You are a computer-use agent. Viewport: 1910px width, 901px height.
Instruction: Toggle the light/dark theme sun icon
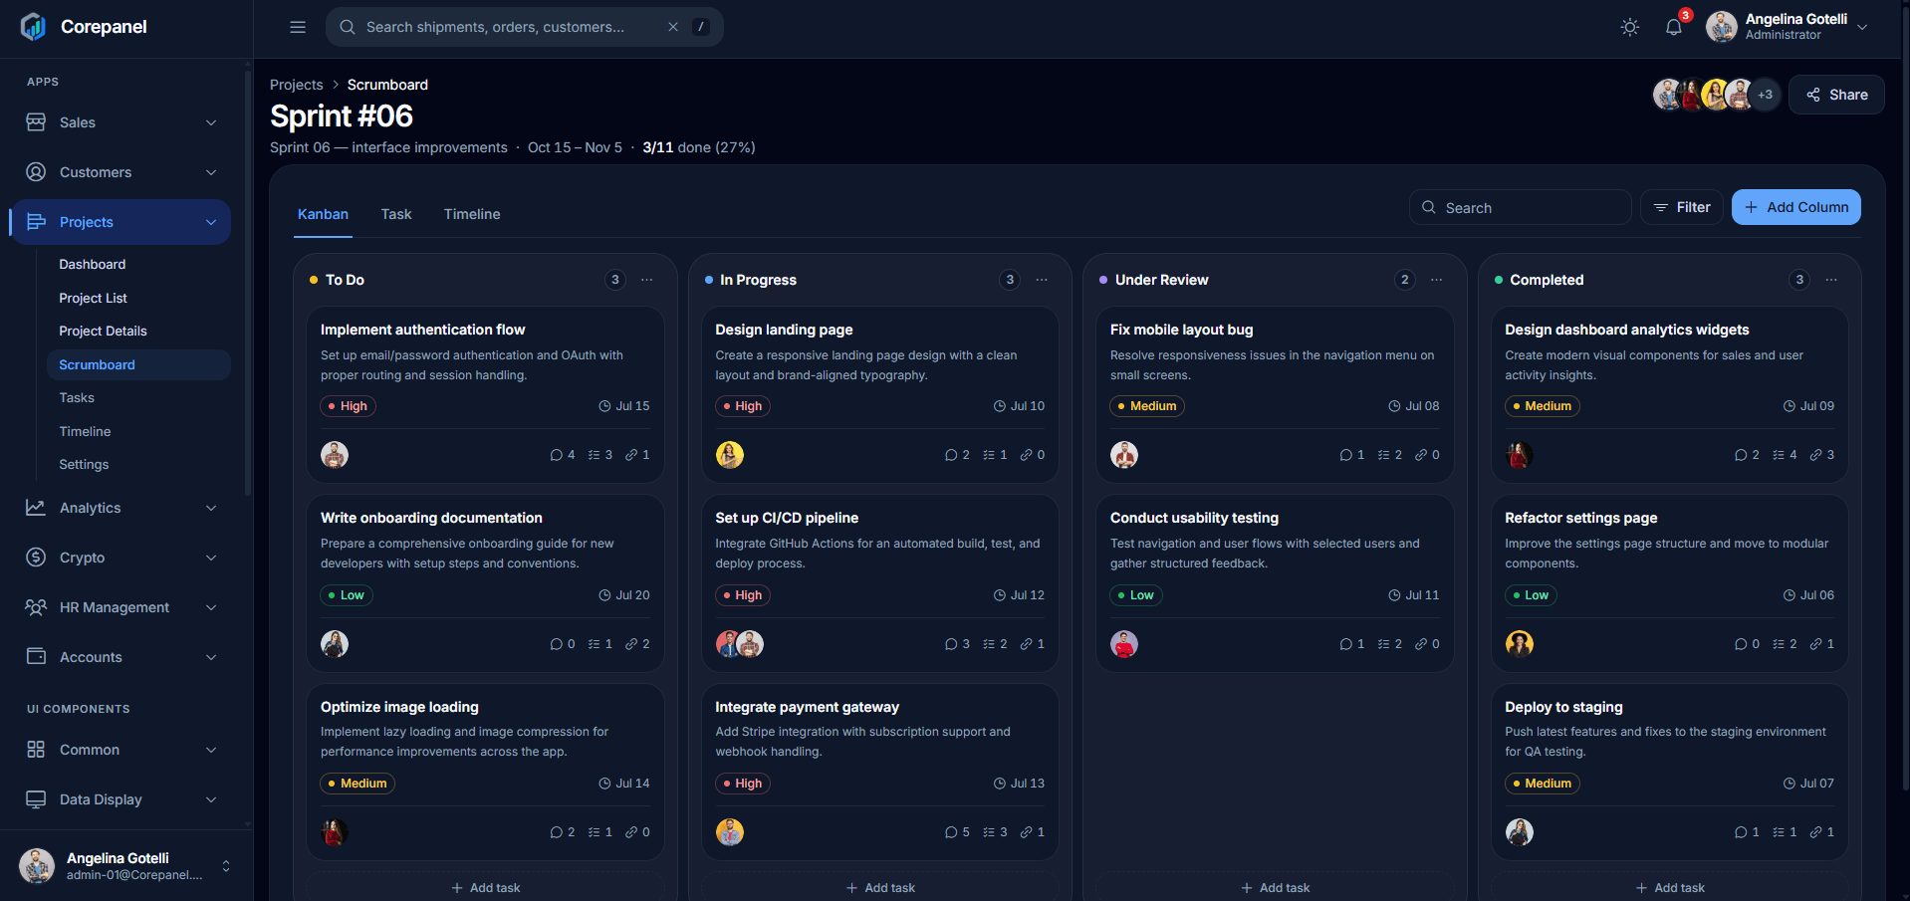coord(1629,27)
